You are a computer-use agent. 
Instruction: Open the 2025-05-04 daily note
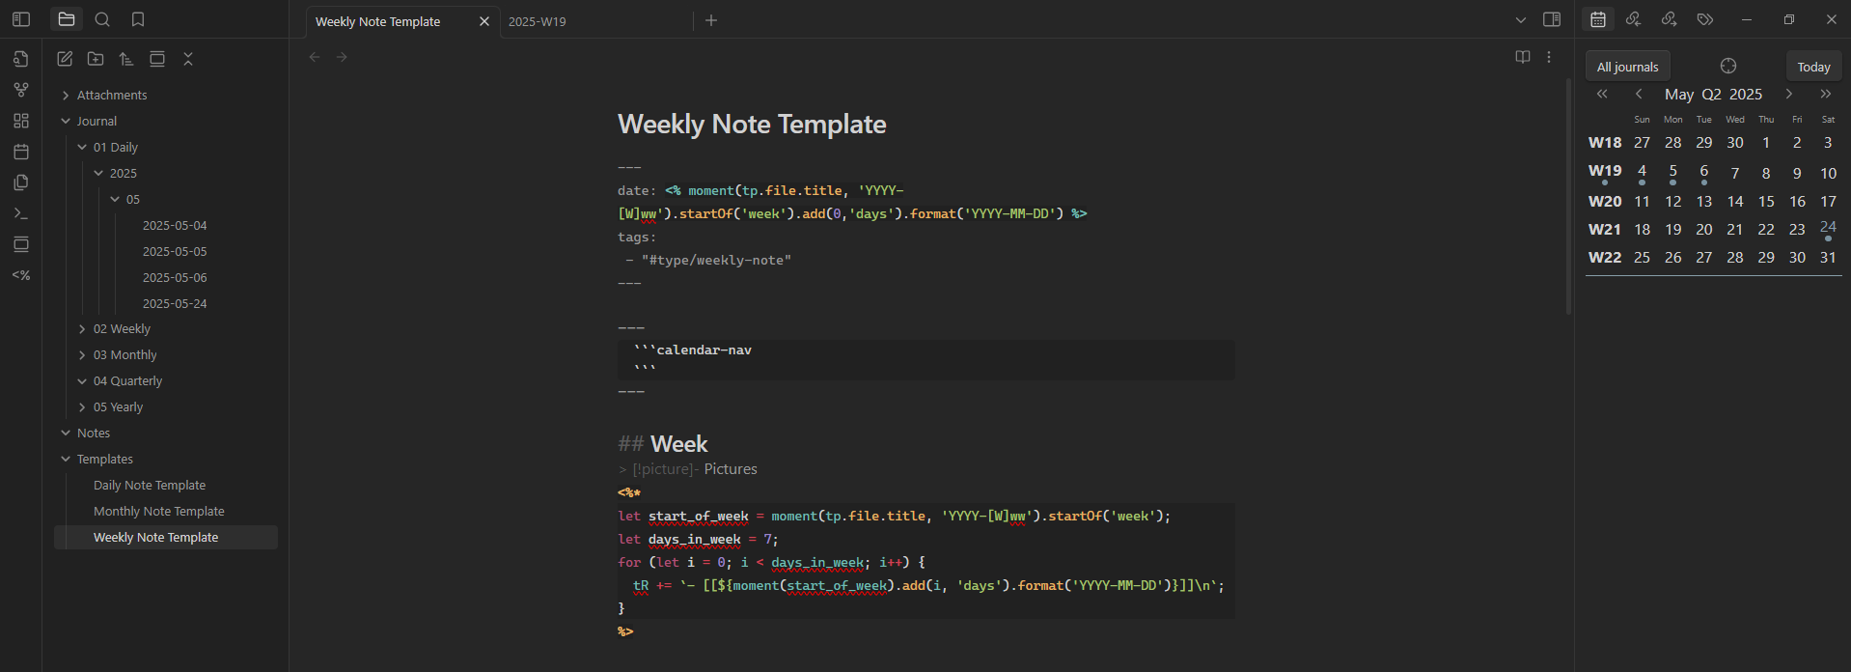[x=175, y=225]
